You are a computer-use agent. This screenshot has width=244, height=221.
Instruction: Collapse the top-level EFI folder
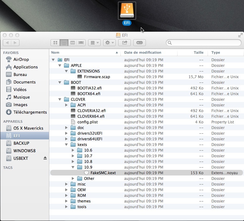point(53,60)
